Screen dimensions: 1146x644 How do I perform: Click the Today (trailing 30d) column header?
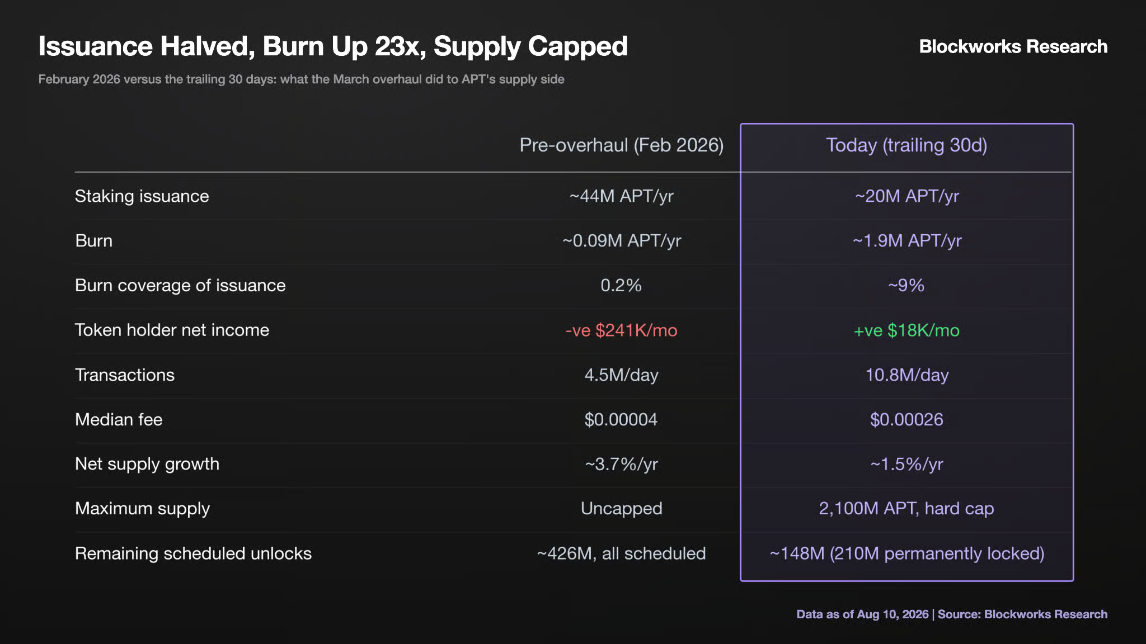[x=907, y=145]
